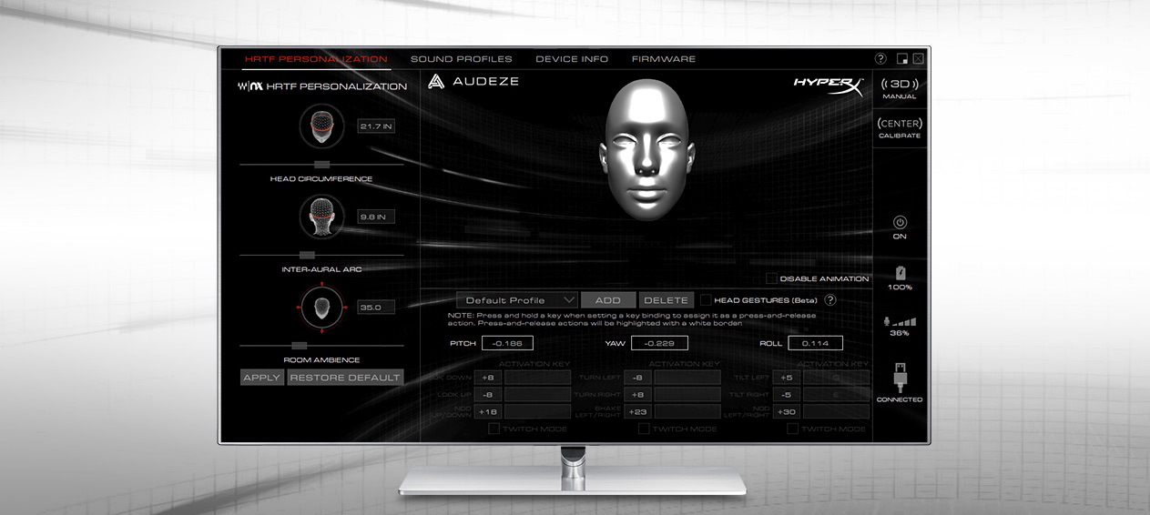The height and width of the screenshot is (515, 1150).
Task: Click the APPLY button
Action: (x=262, y=378)
